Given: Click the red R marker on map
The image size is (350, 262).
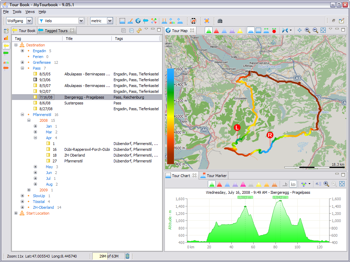Looking at the screenshot, I should pos(270,135).
